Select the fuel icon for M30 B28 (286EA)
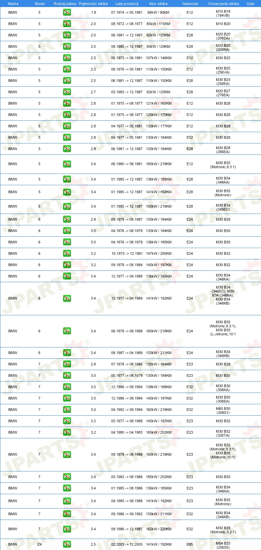261x550 pixels. click(67, 149)
